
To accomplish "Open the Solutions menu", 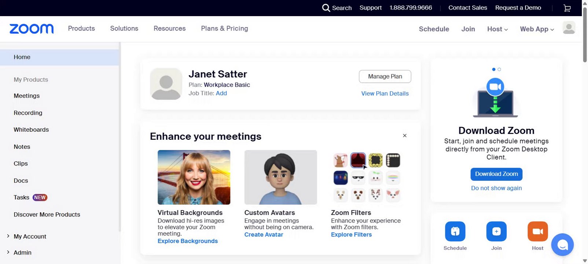I will 124,28.
